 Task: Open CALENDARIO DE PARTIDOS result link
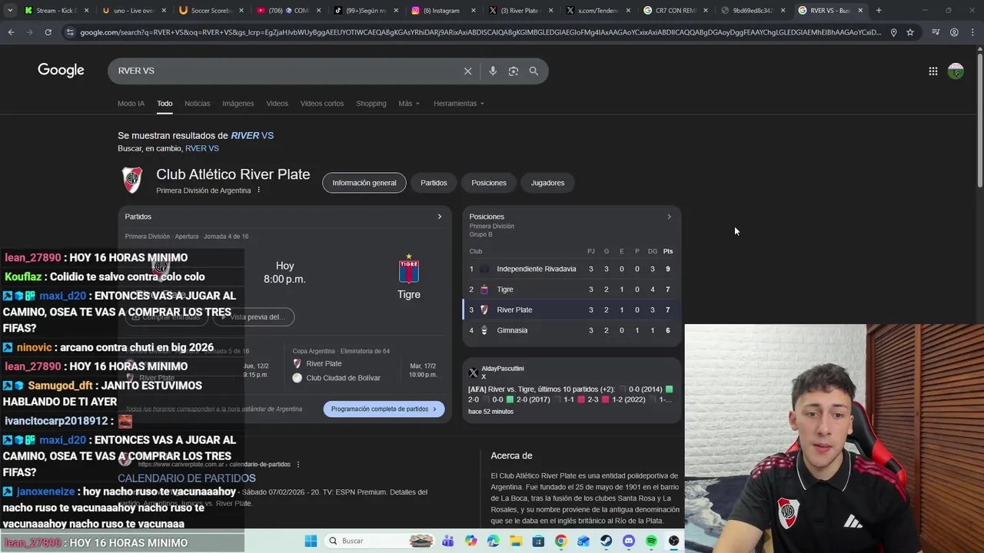(187, 478)
